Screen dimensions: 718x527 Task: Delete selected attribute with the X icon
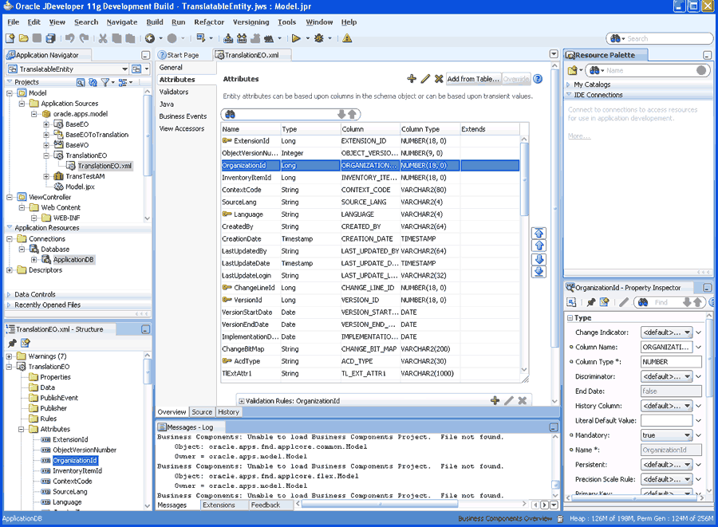(x=439, y=79)
